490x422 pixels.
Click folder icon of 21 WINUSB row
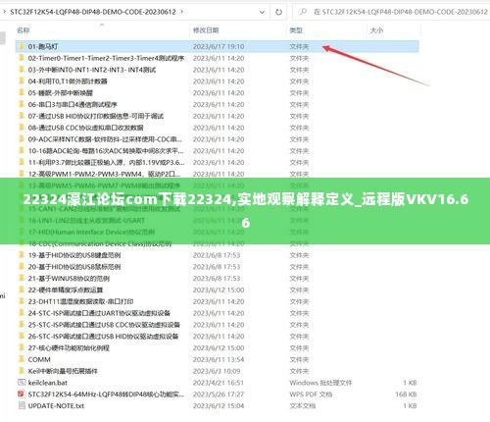tap(22, 278)
